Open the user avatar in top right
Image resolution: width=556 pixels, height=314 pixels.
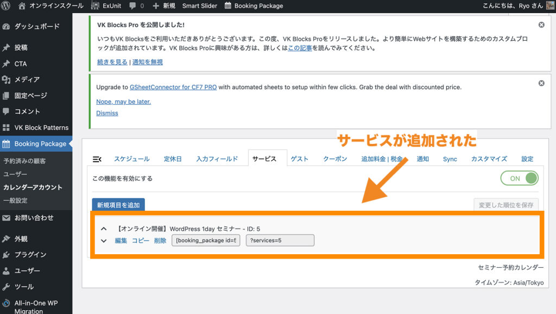[x=550, y=6]
